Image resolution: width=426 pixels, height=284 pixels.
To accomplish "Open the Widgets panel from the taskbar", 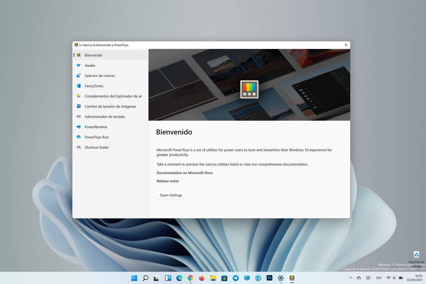I will pyautogui.click(x=168, y=278).
